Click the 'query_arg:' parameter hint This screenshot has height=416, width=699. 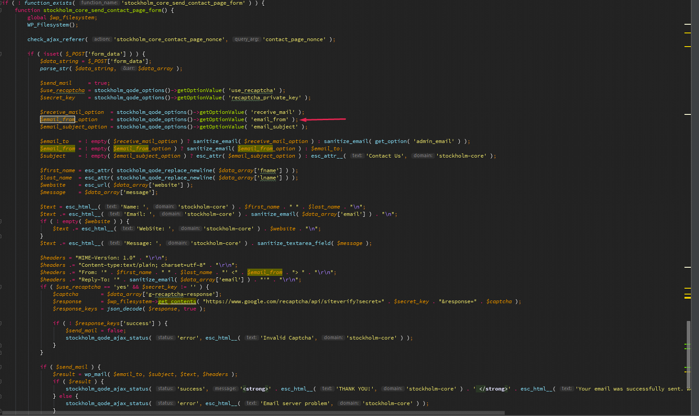pyautogui.click(x=247, y=39)
